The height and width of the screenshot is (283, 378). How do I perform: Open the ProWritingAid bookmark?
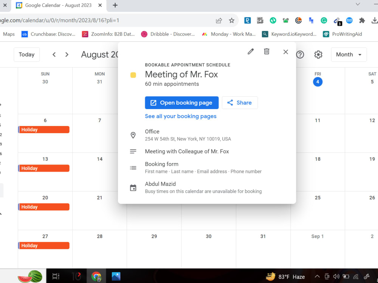pos(342,34)
